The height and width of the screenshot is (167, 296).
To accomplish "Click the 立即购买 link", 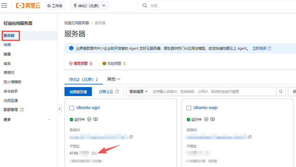I will point(261,48).
